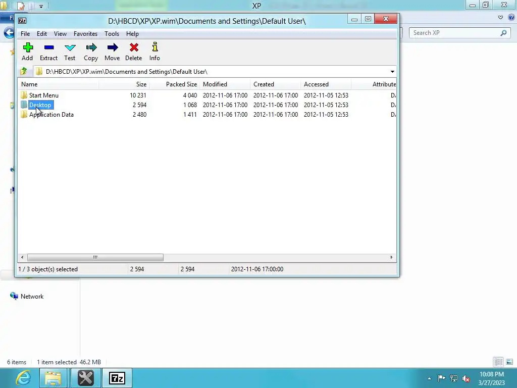Sort by Name column header
517x388 pixels.
pyautogui.click(x=59, y=84)
